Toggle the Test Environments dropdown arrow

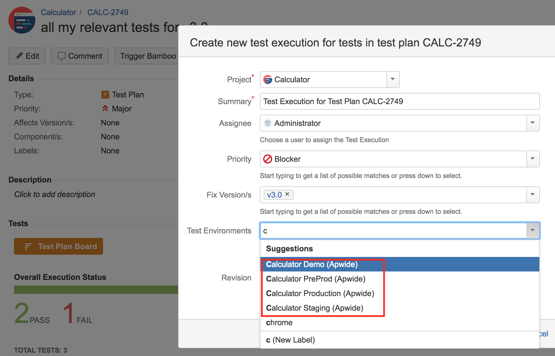533,231
